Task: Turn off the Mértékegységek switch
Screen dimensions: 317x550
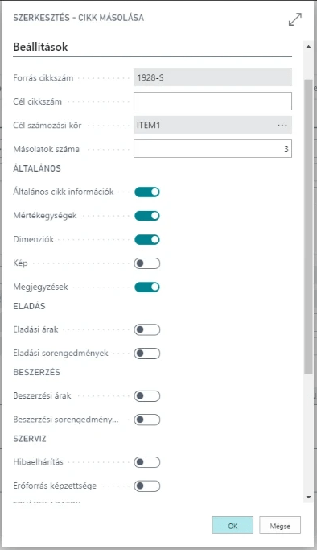Action: point(147,216)
